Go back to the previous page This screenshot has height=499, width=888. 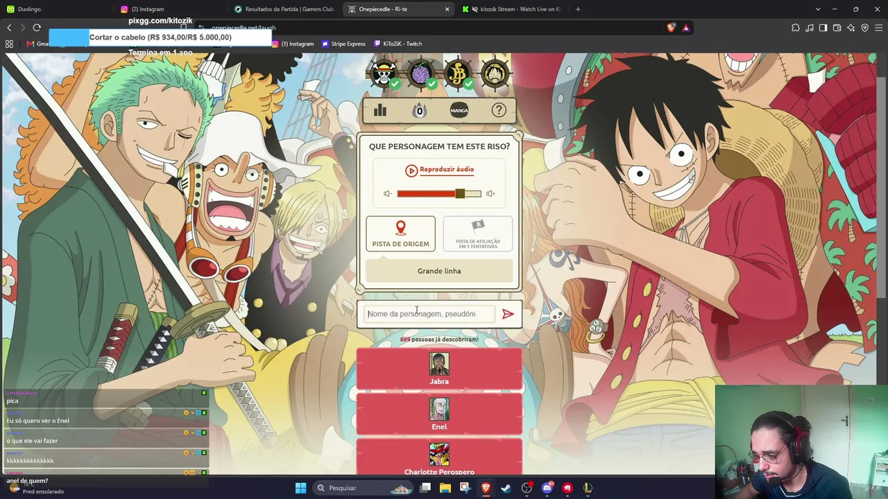9,28
